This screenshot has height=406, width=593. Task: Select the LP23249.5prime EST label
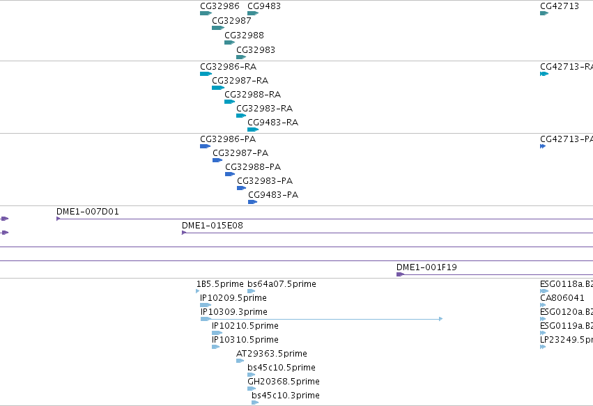(566, 340)
